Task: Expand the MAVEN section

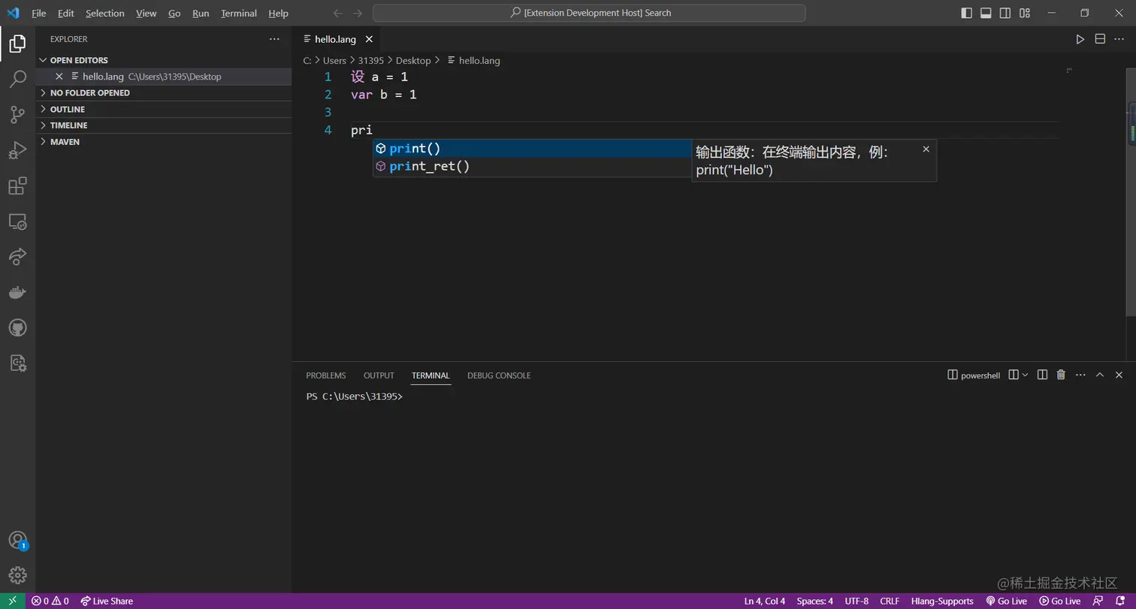Action: 164,141
